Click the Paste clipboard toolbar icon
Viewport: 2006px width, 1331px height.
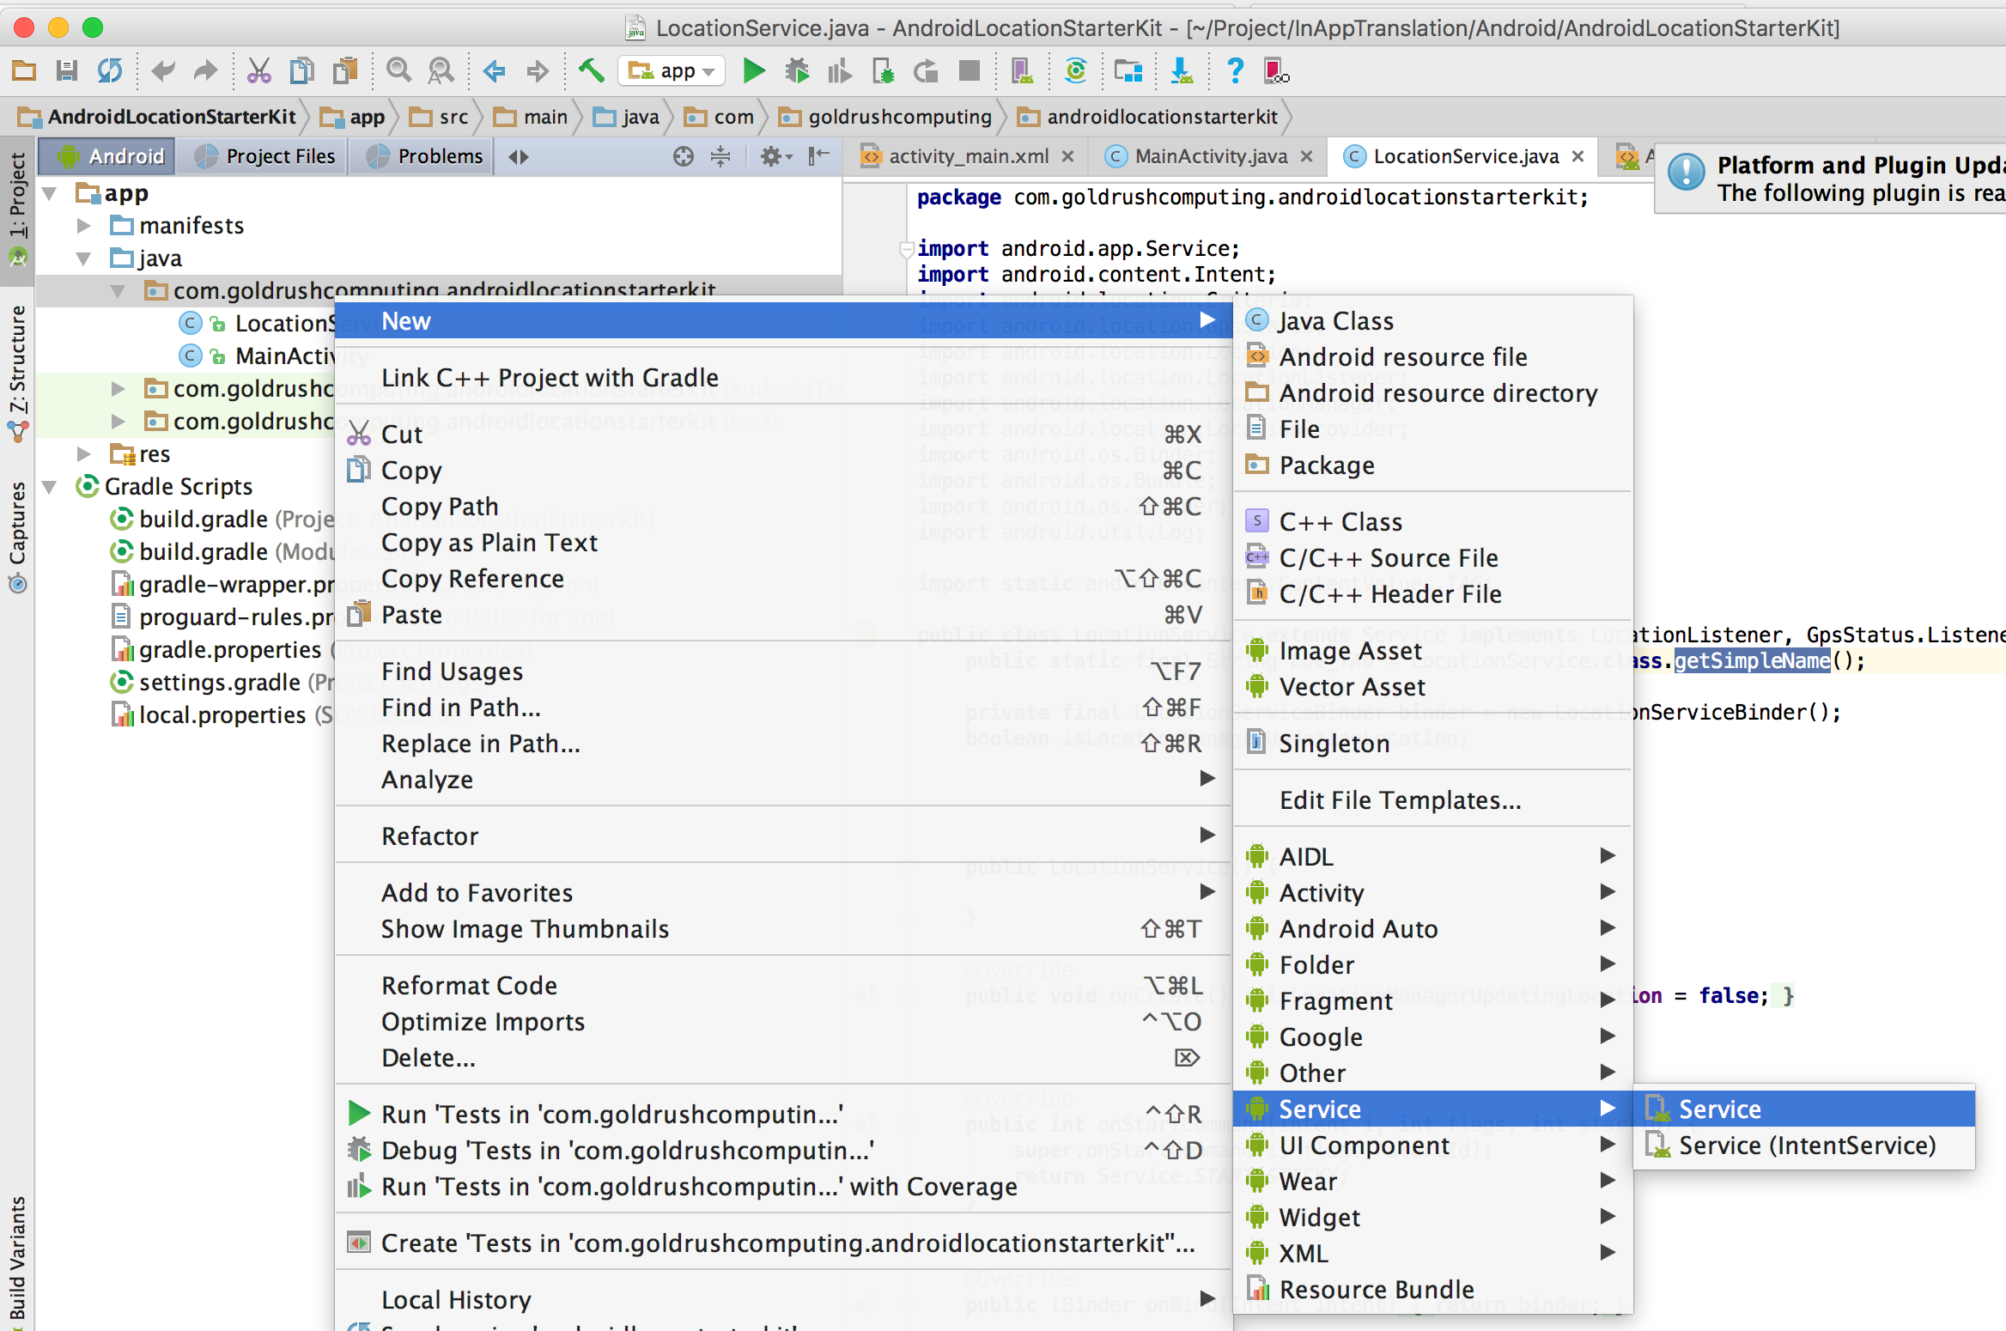pyautogui.click(x=345, y=70)
